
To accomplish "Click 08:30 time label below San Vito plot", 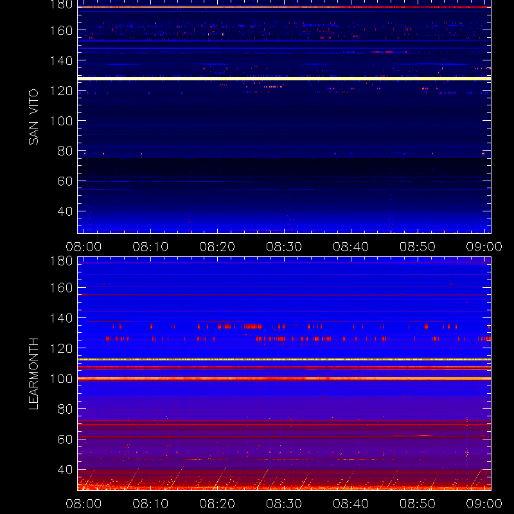I will coord(284,247).
